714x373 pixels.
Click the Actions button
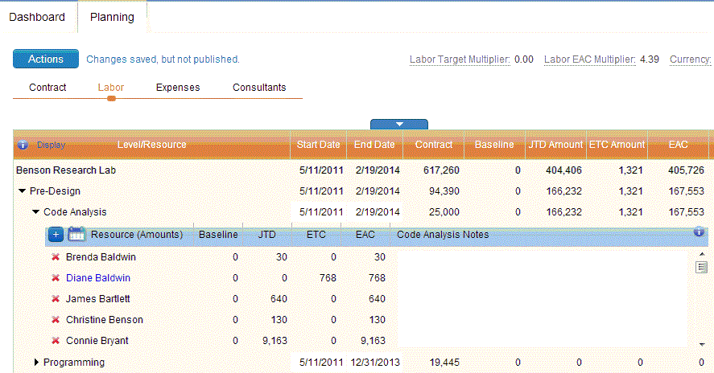coord(45,59)
